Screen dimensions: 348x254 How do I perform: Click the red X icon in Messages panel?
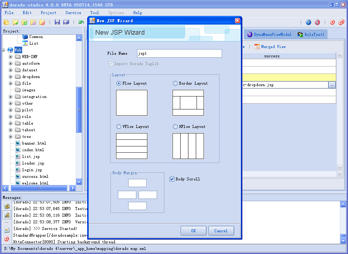click(x=7, y=239)
